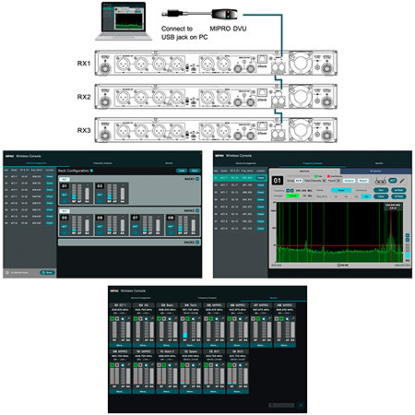Viewport: 415px width, 415px height.
Task: Click Scan button at Device Arrangement bottom
Action: [47, 272]
